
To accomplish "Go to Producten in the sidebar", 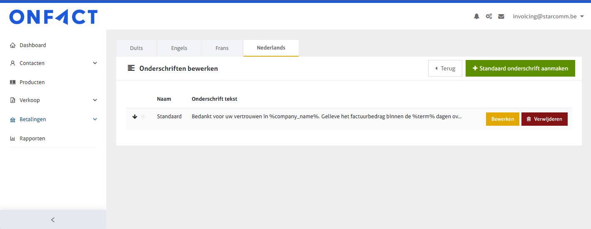I will (x=32, y=82).
